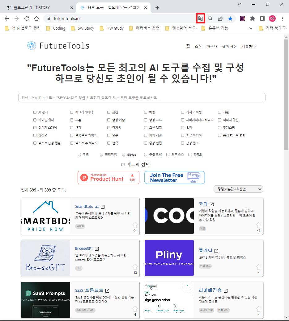Click Join The Free Newsletter button
This screenshot has height=321, width=289.
click(174, 178)
